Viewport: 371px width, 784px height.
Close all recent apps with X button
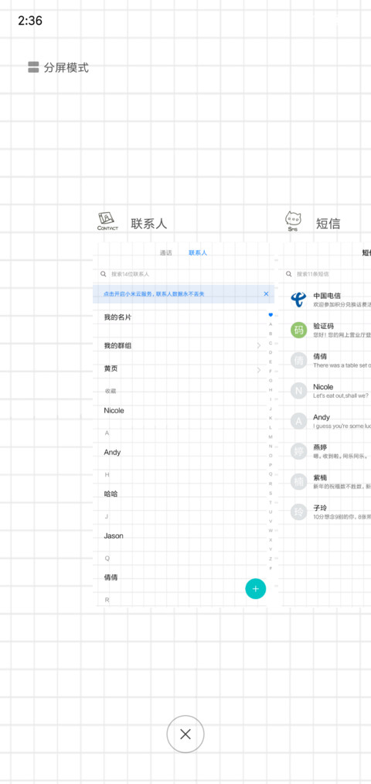tap(185, 734)
